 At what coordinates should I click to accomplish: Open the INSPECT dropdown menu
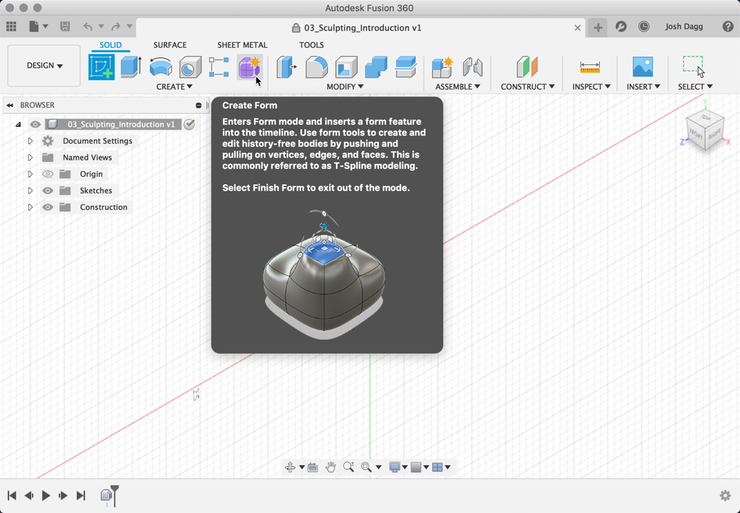pos(592,87)
